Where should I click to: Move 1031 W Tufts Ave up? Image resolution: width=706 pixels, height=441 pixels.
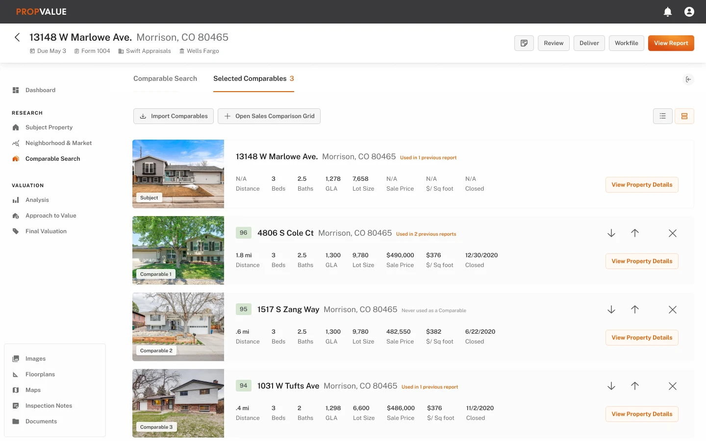[x=635, y=386]
